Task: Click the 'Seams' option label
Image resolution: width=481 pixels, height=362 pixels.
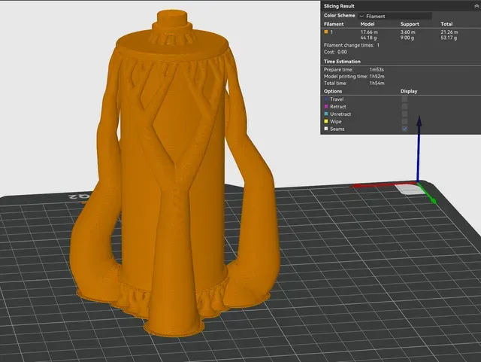Action: pos(337,129)
